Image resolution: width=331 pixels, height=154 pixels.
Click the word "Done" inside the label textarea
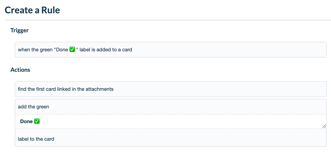coord(26,121)
